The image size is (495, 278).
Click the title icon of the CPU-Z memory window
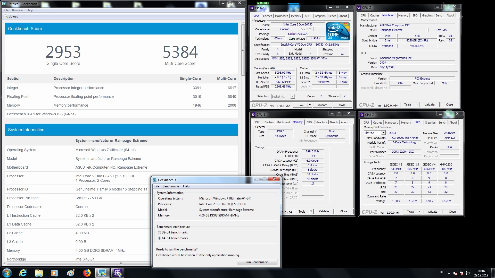click(x=253, y=115)
